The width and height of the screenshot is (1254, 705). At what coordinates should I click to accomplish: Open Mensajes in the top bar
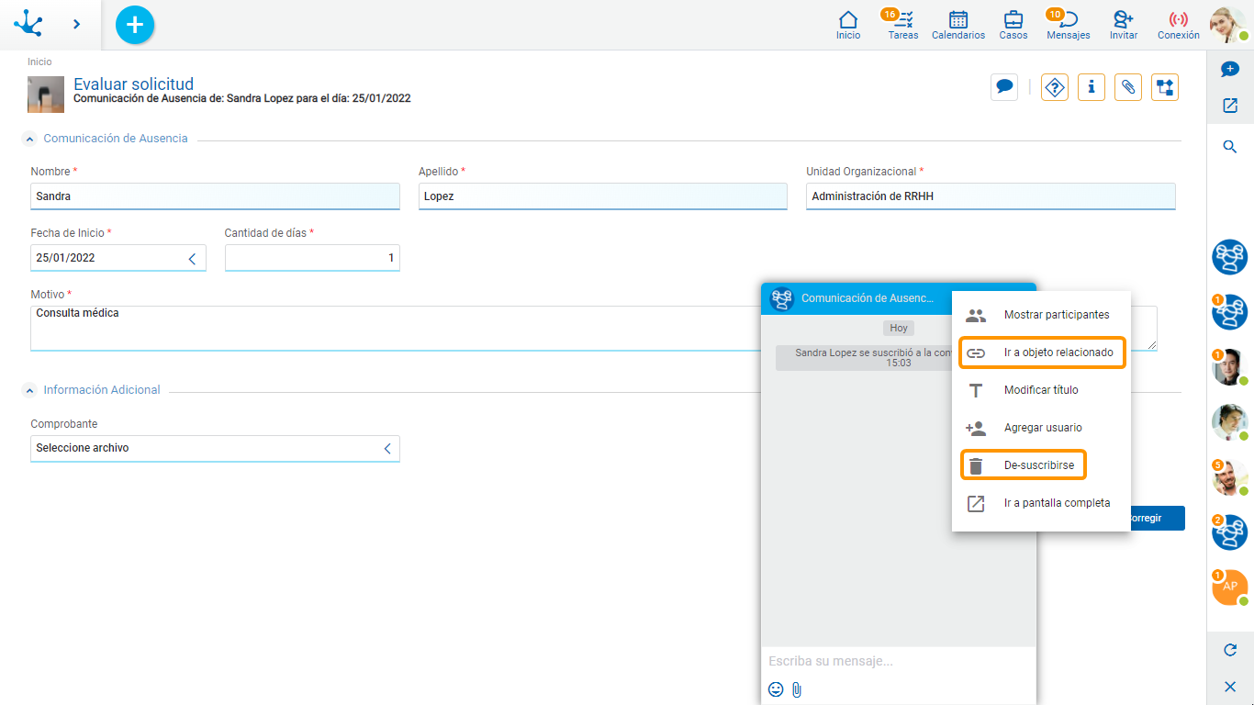(1068, 25)
